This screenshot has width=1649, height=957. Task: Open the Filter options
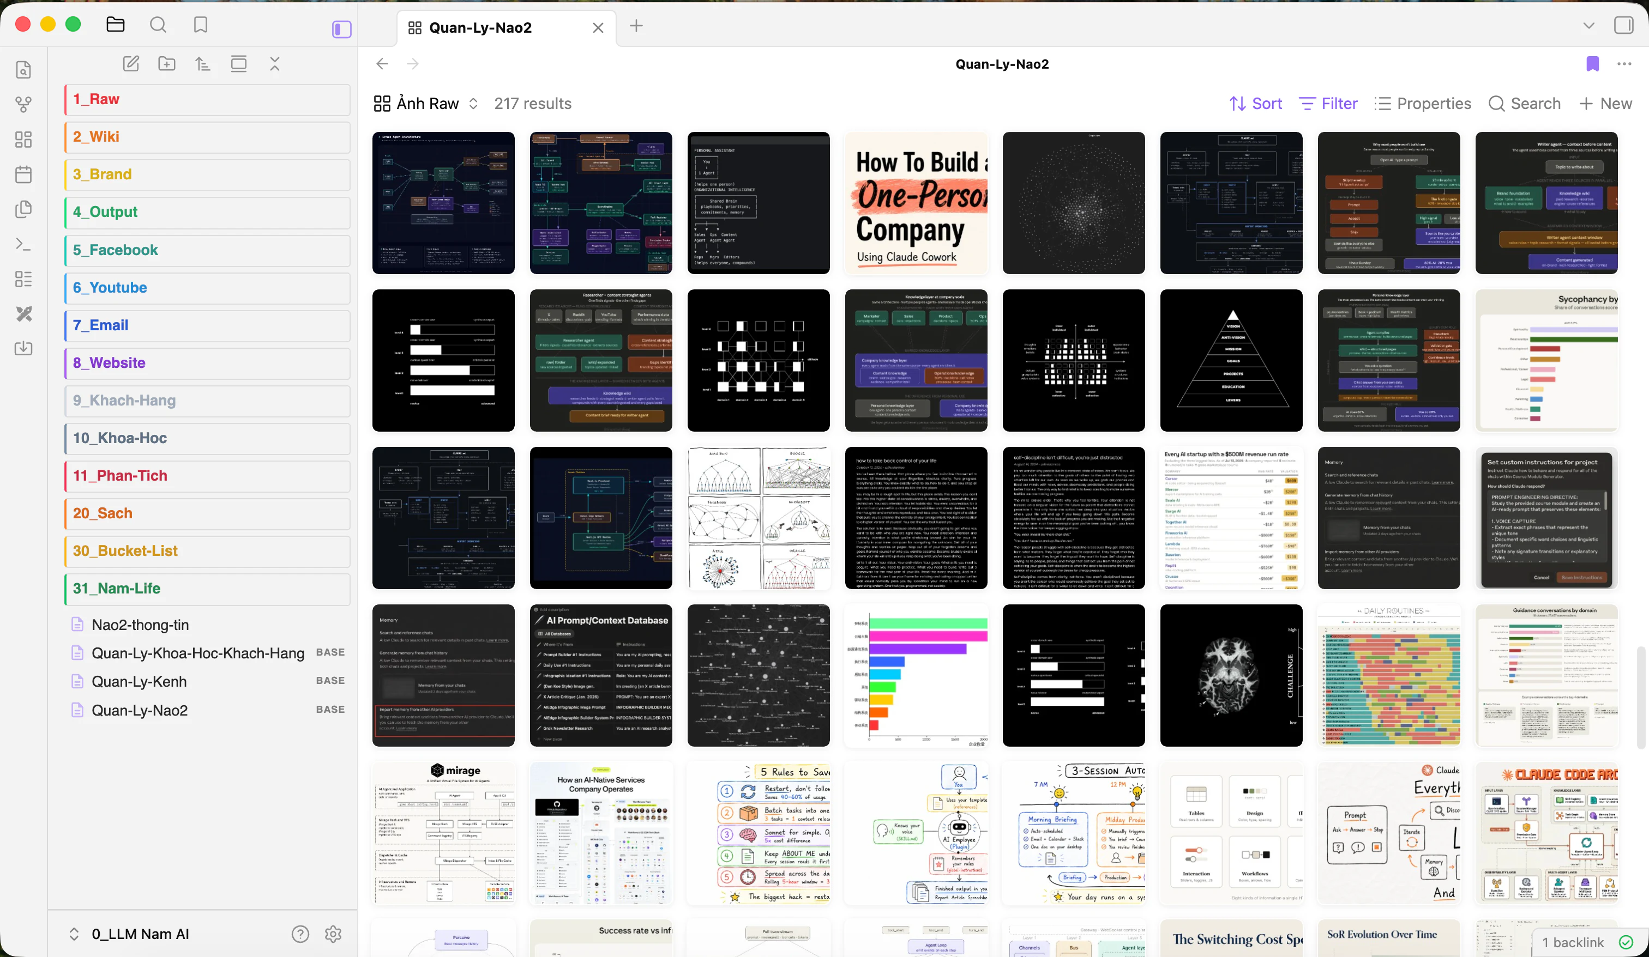click(1328, 104)
